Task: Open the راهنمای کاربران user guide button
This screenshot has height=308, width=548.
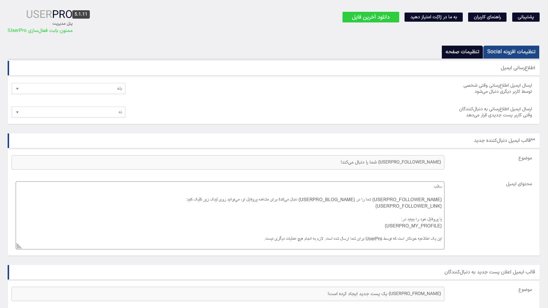Action: tap(487, 17)
